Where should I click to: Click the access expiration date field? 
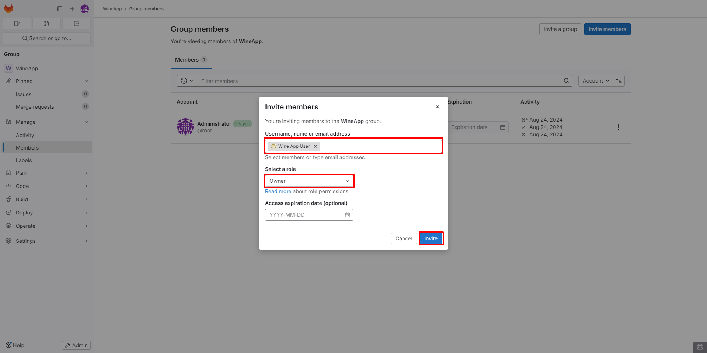coord(304,215)
